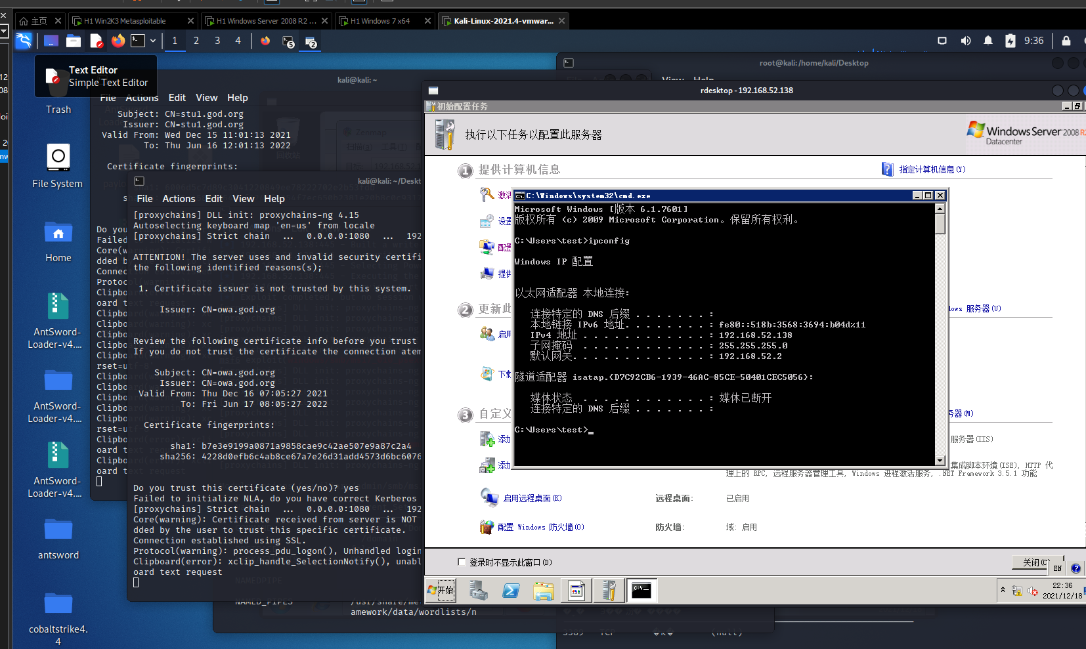Click Windows network tray icon

1017,591
